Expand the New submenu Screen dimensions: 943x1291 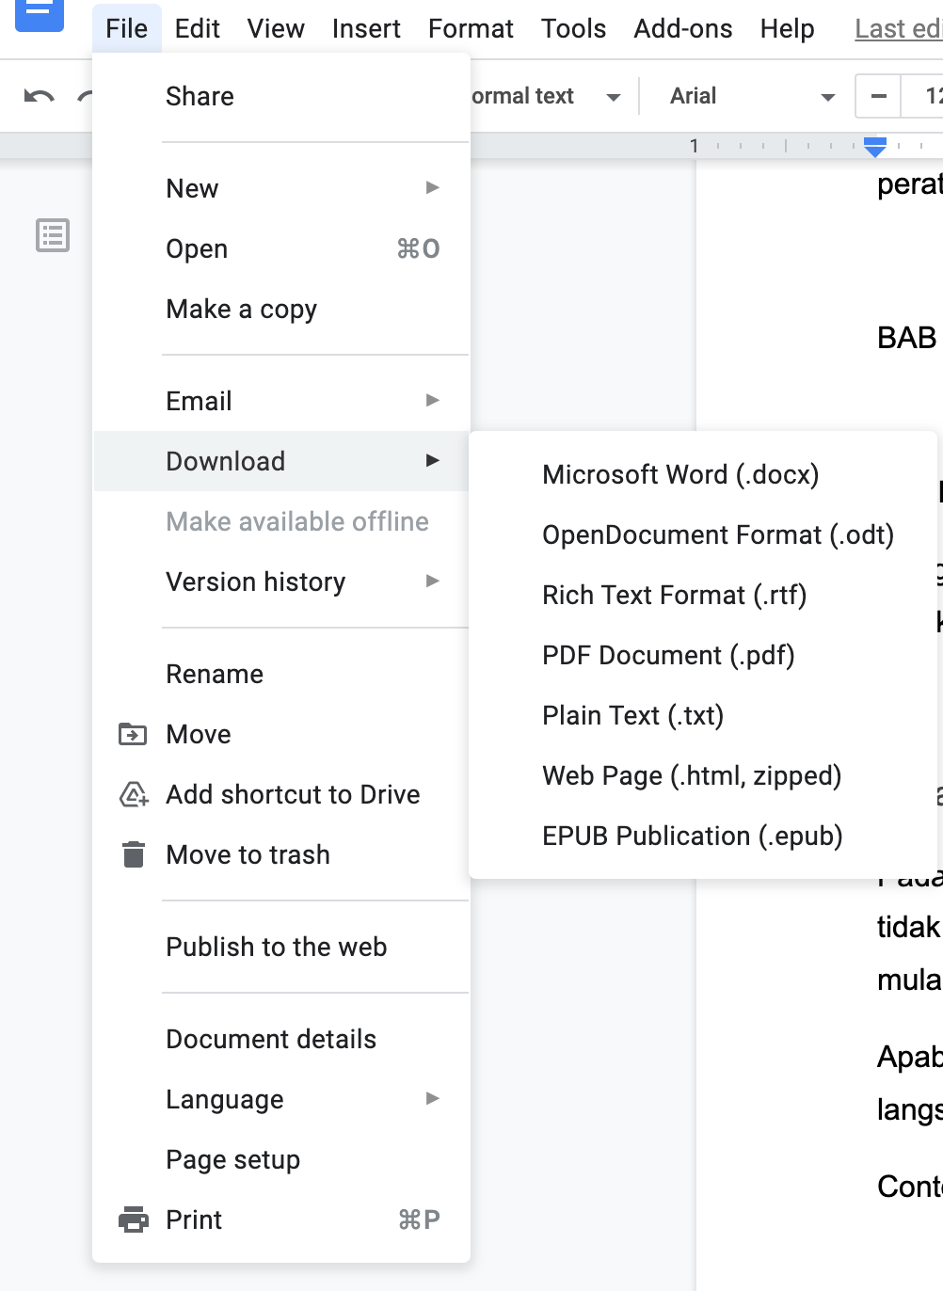[x=282, y=188]
